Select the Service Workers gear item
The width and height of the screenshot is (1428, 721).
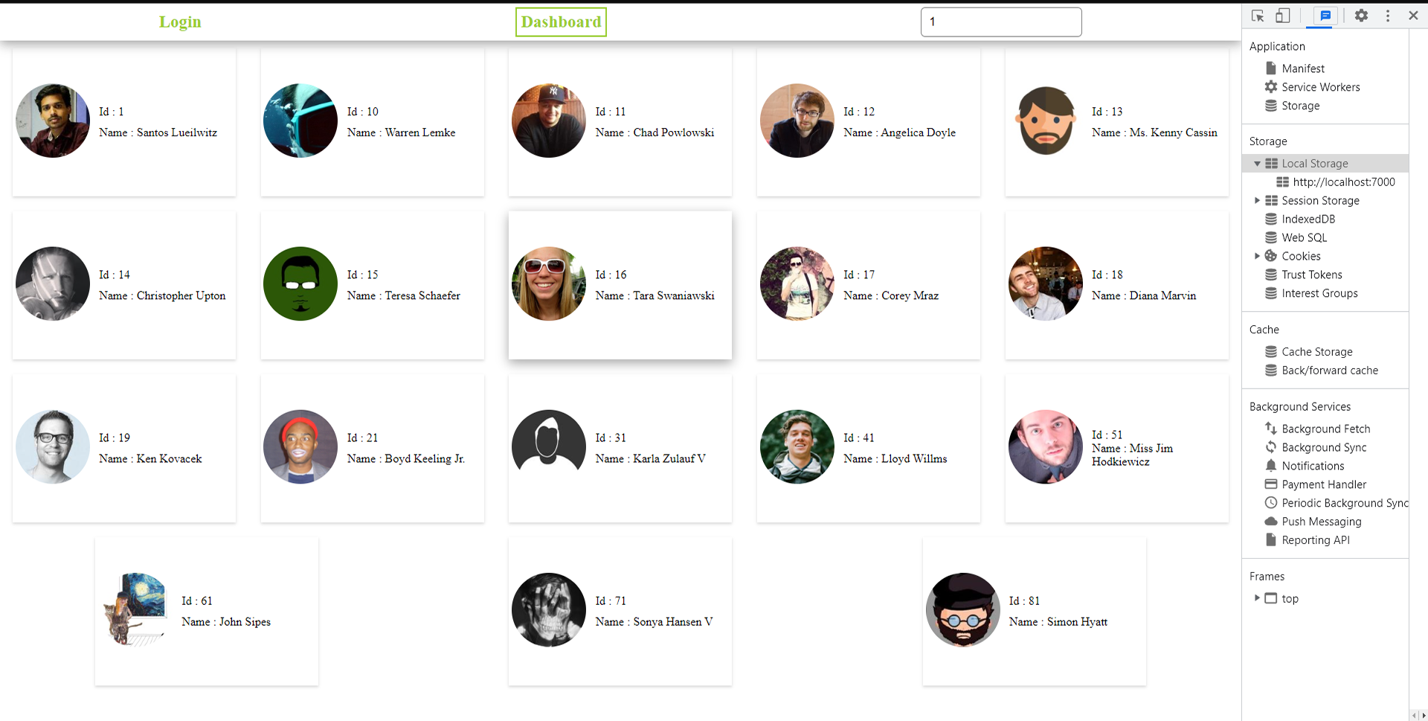coord(1320,87)
